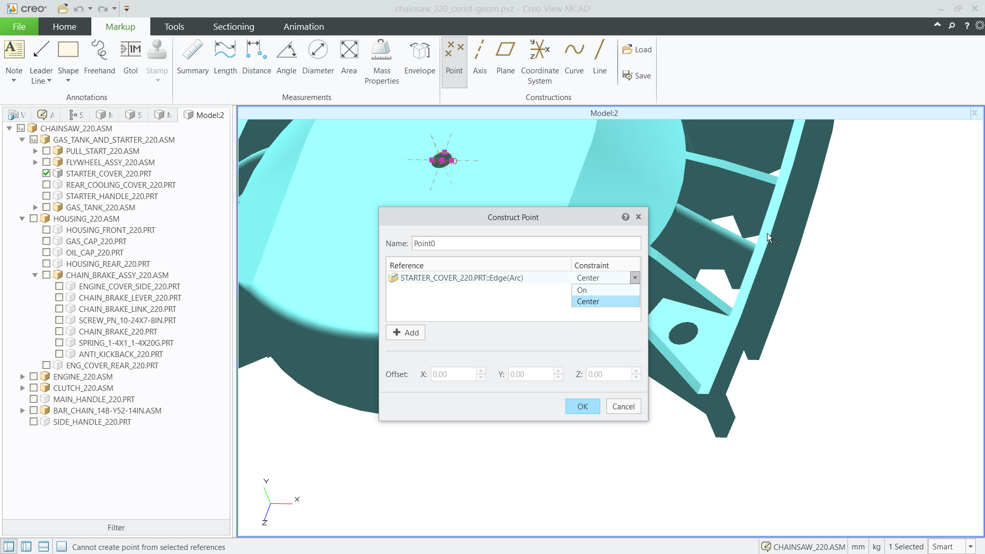Uncheck the STARTER_COVER_220.PRT checkbox

pos(47,173)
